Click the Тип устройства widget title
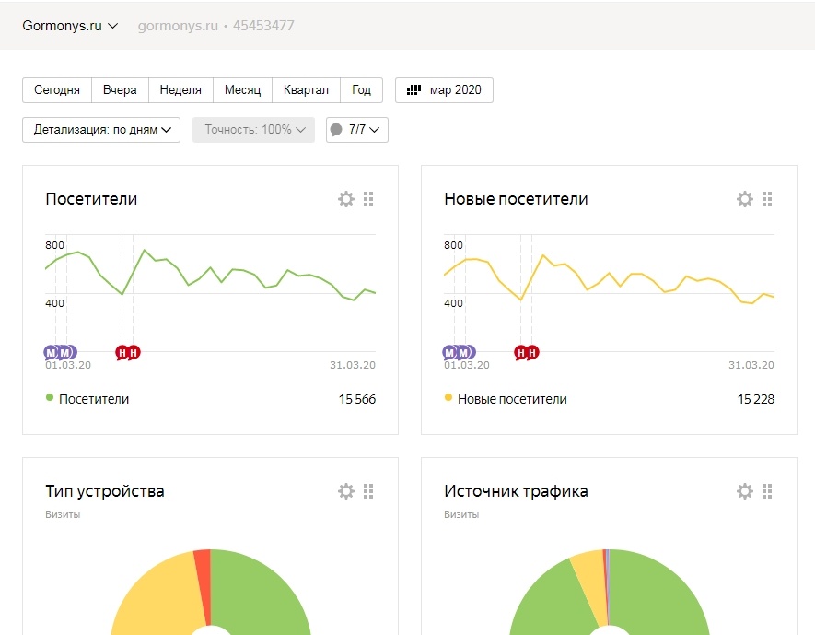This screenshot has height=635, width=815. tap(105, 491)
